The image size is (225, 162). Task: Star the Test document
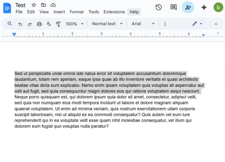point(34,5)
